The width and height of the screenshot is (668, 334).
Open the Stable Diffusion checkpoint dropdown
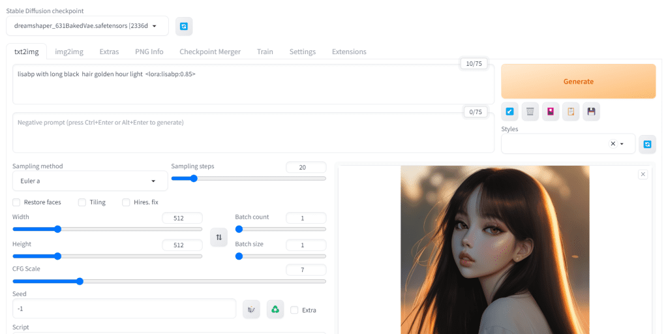(x=87, y=26)
